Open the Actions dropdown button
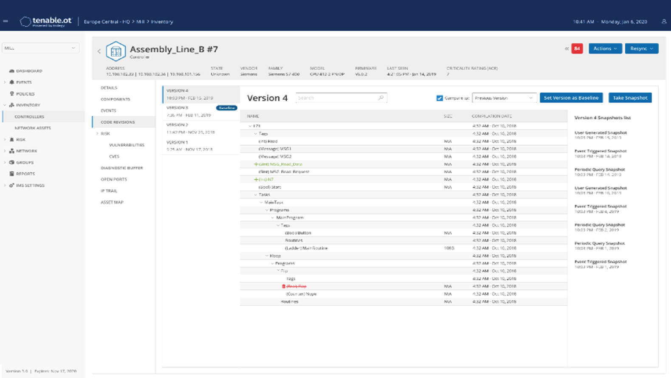This screenshot has width=671, height=378. 605,49
